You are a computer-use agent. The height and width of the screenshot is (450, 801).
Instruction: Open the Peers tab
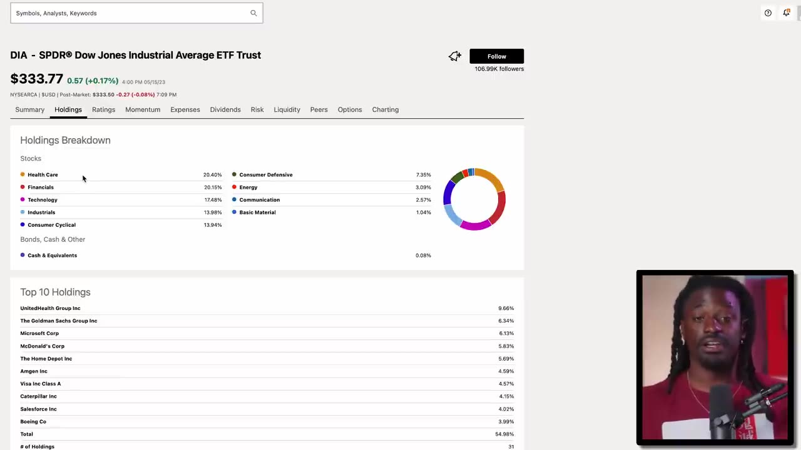pos(319,109)
